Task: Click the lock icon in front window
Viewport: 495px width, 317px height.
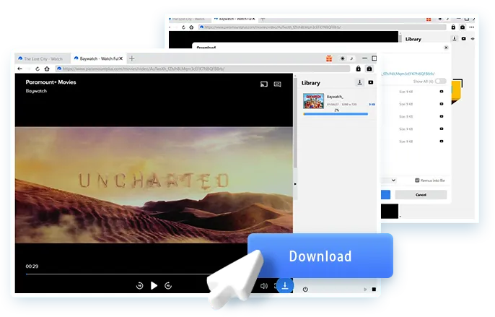Action: [x=359, y=69]
